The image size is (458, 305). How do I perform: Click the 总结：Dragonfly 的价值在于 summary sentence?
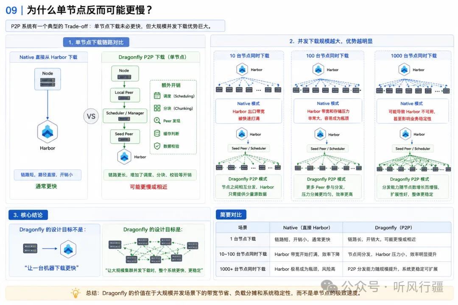click(223, 293)
